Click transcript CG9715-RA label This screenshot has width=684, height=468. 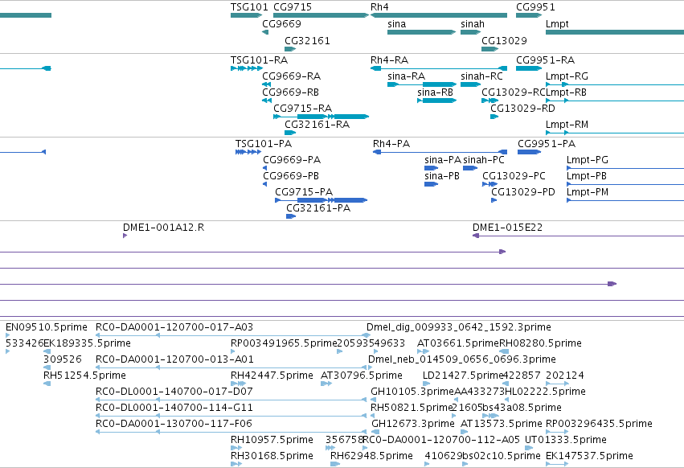[302, 109]
